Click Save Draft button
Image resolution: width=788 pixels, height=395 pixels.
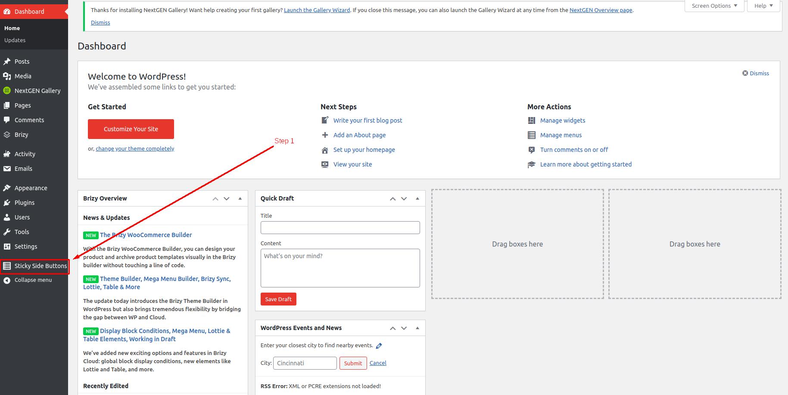click(278, 299)
